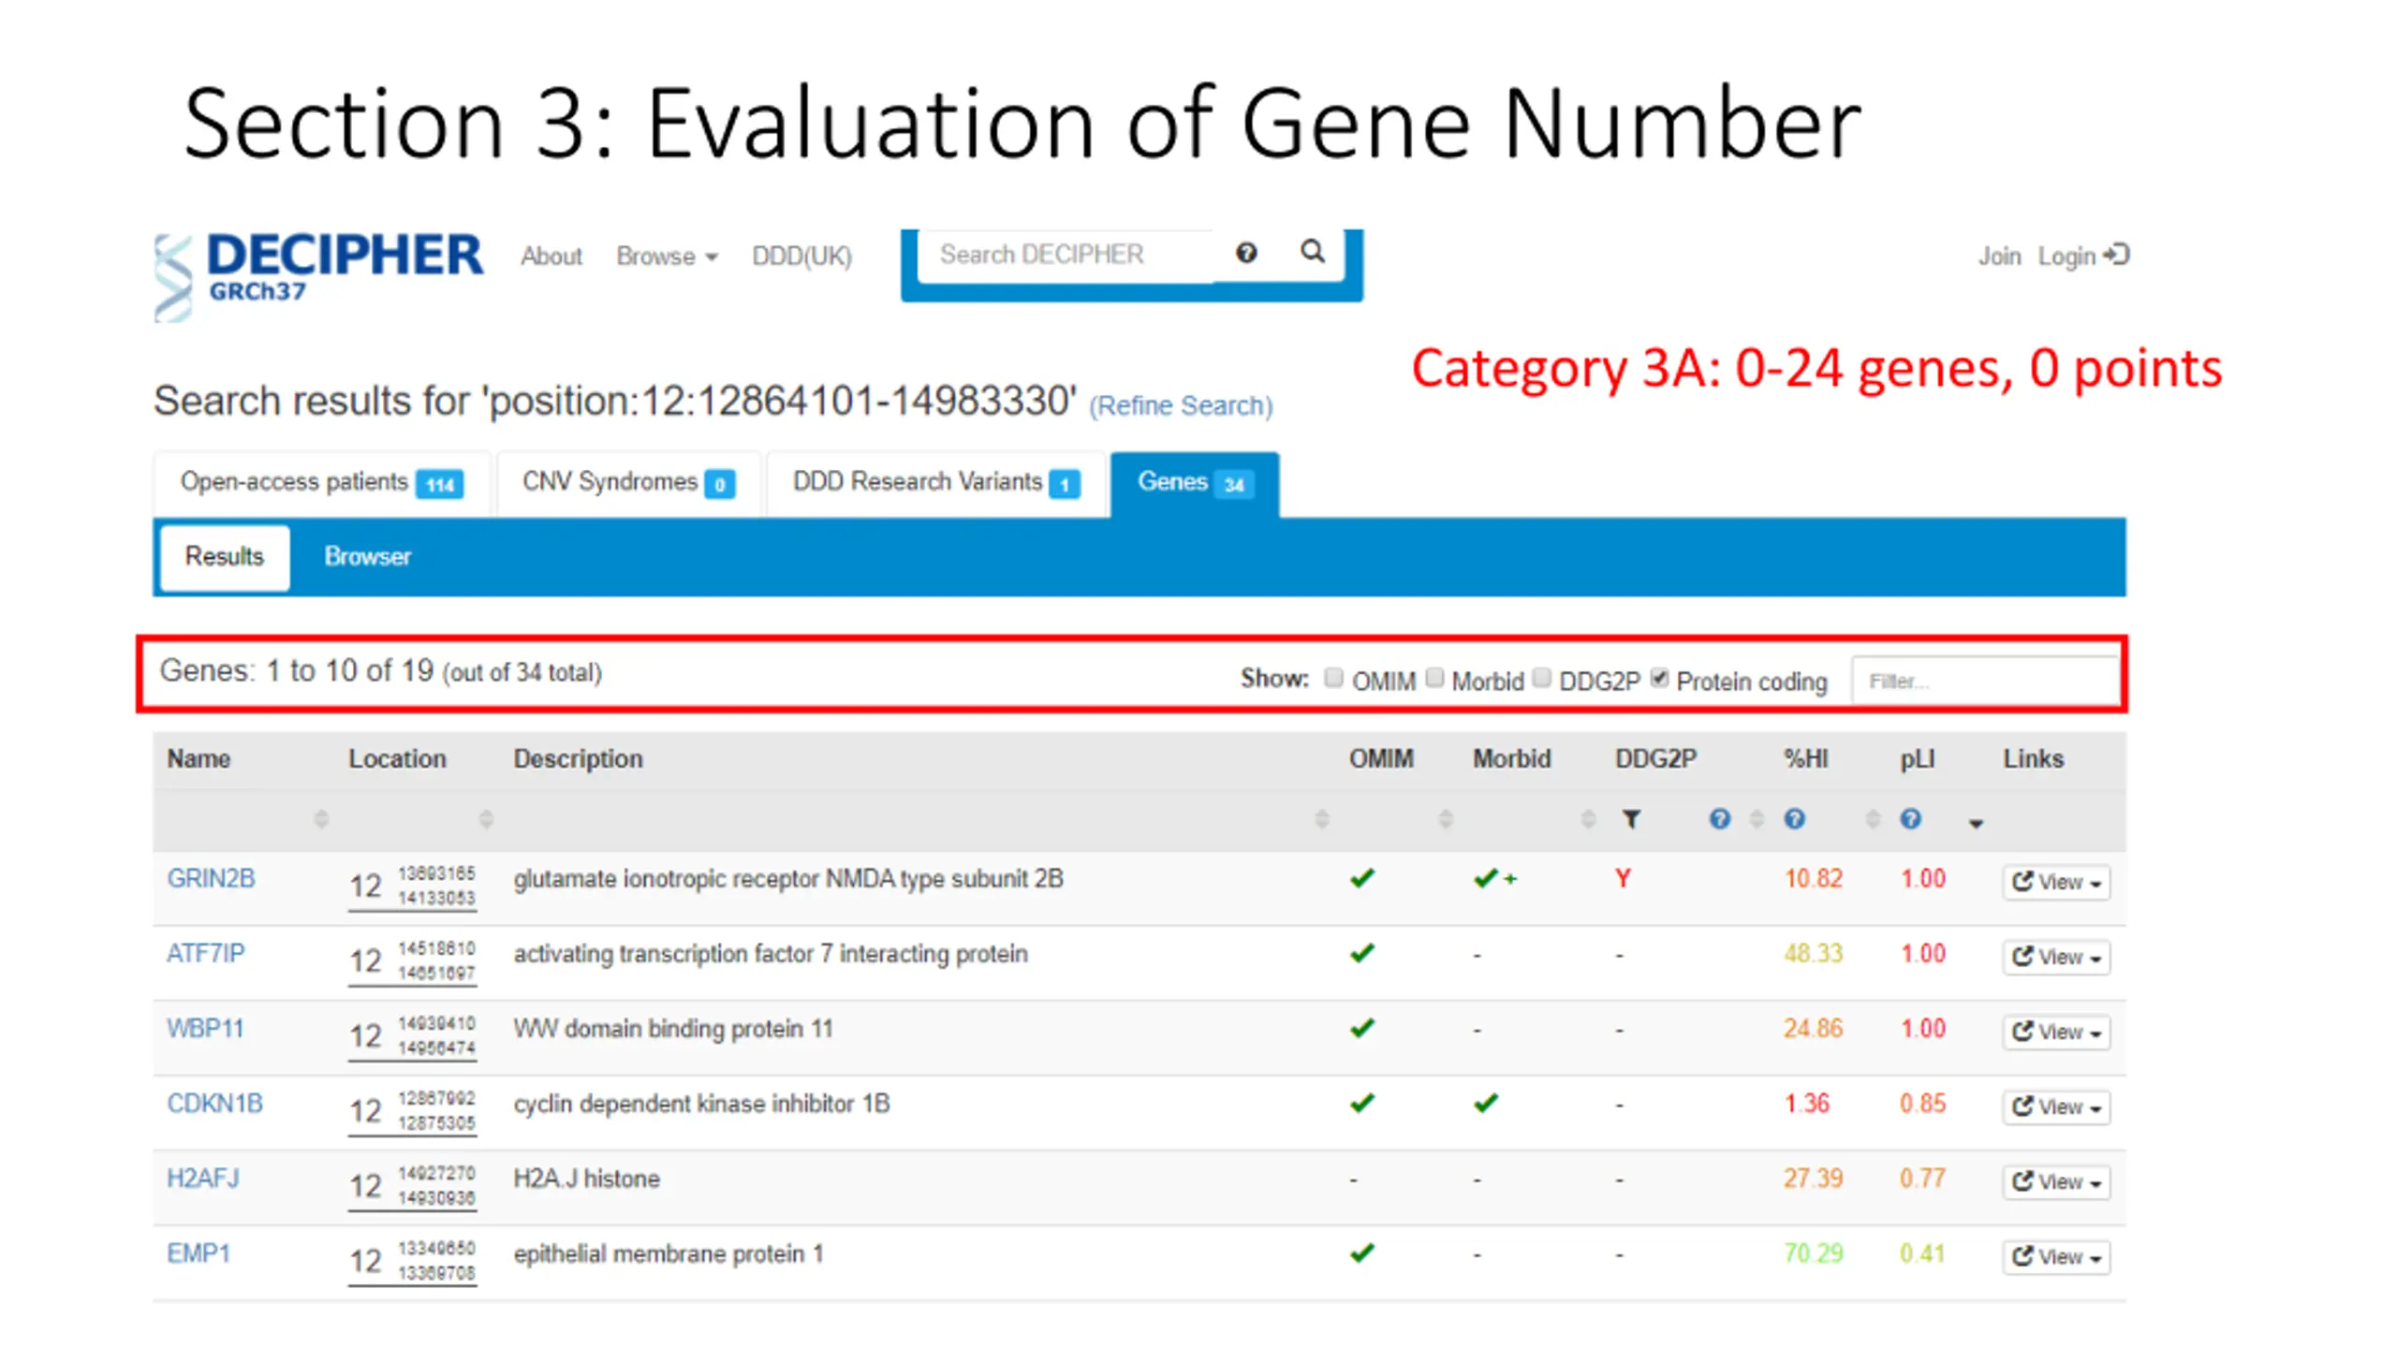Select the Genes tab
Image resolution: width=2397 pixels, height=1348 pixels.
click(x=1195, y=483)
